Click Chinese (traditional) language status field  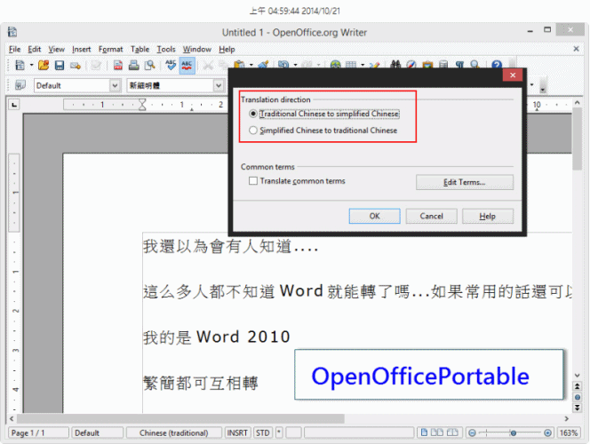coord(173,433)
